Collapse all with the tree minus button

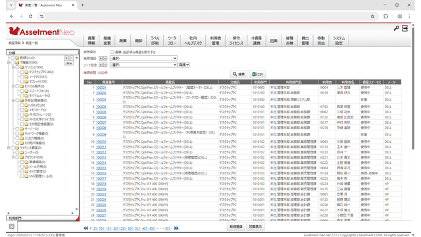click(71, 58)
